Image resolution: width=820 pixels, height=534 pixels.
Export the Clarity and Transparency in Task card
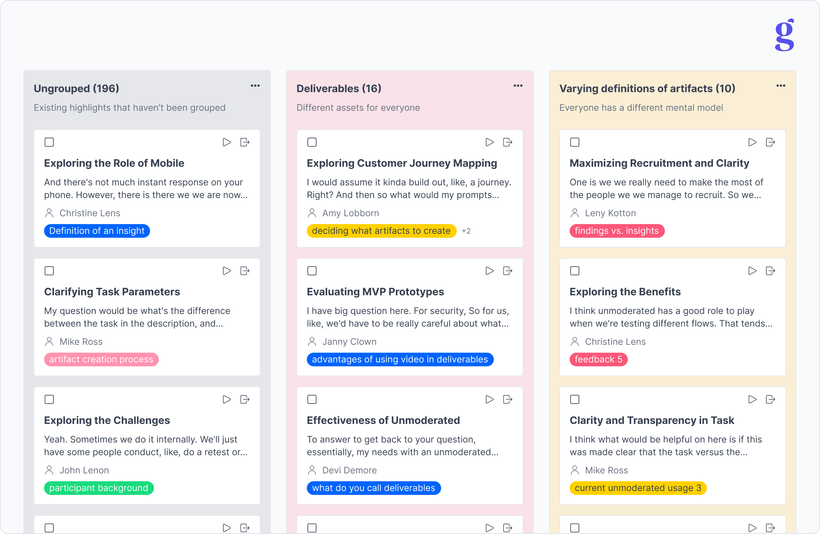[771, 400]
